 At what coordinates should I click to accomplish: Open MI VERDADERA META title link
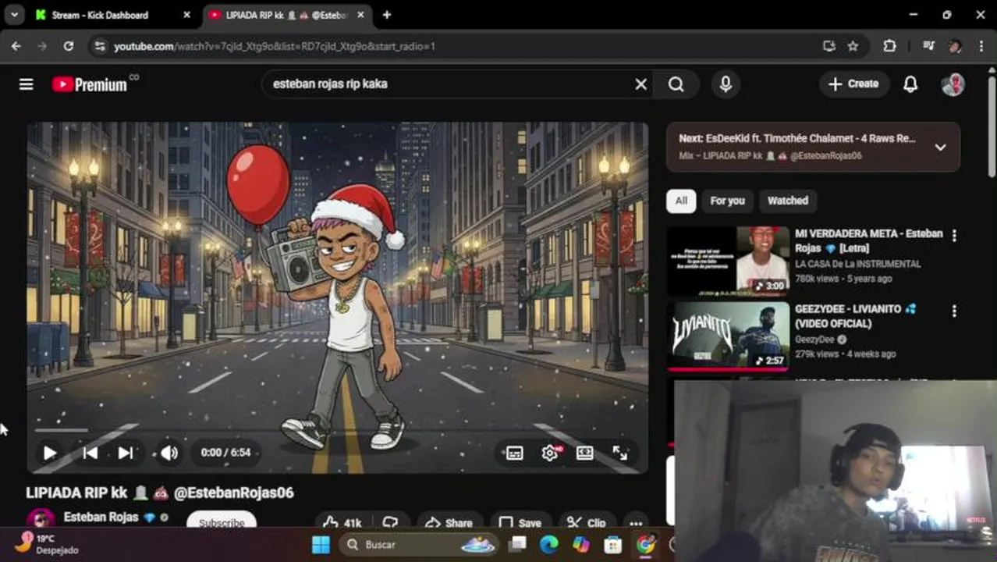[x=868, y=240]
